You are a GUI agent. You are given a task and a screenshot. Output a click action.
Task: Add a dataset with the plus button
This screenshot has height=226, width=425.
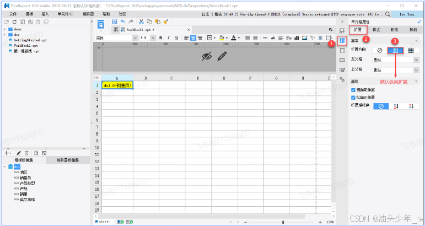[7, 153]
